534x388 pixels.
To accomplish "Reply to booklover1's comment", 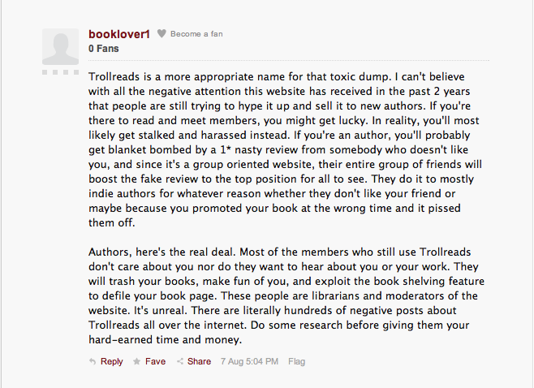I will 111,361.
